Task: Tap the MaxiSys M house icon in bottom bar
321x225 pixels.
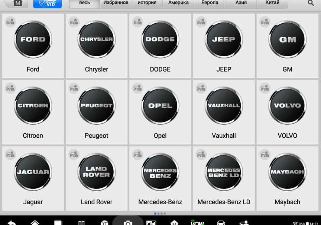Action: [x=174, y=222]
